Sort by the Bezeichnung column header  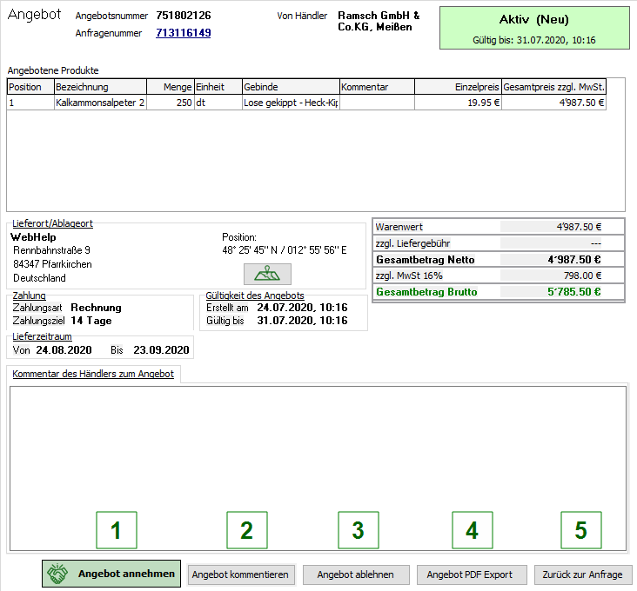click(100, 87)
